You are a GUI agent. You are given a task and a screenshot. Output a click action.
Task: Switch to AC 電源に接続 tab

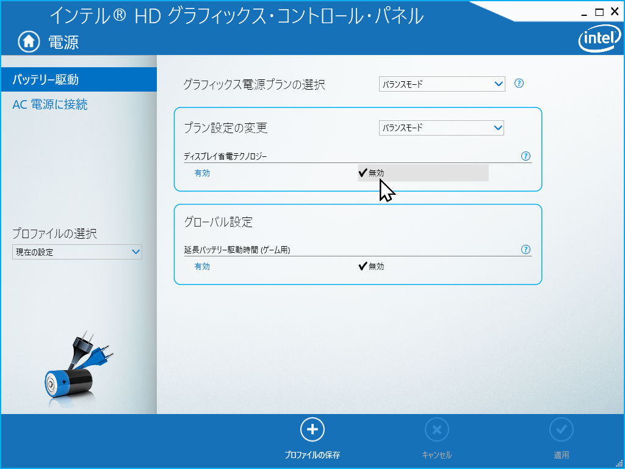[50, 104]
